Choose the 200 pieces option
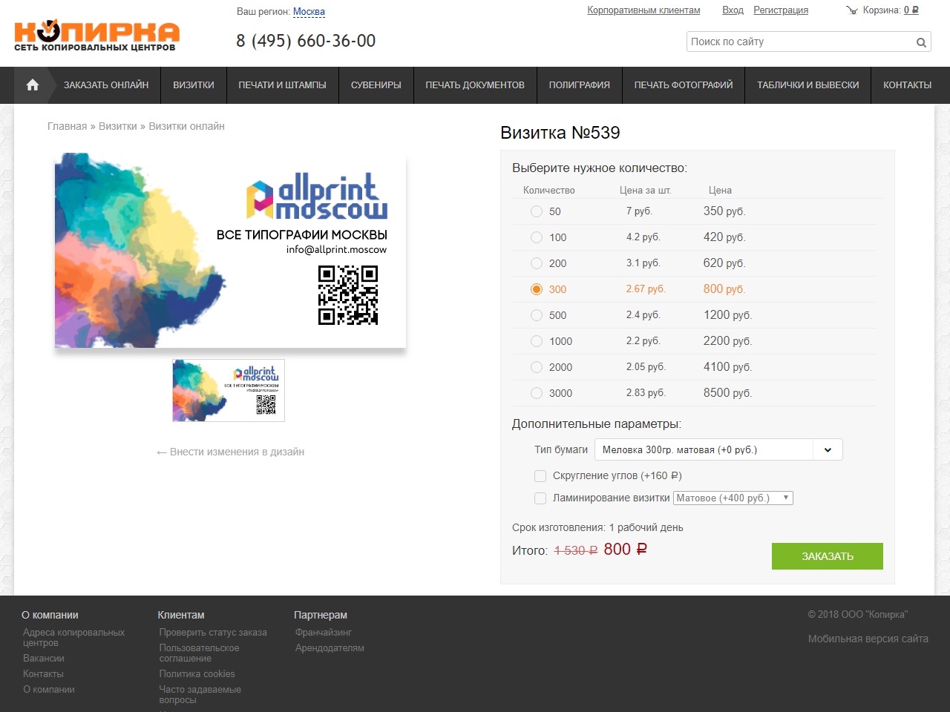Image resolution: width=950 pixels, height=712 pixels. [537, 263]
